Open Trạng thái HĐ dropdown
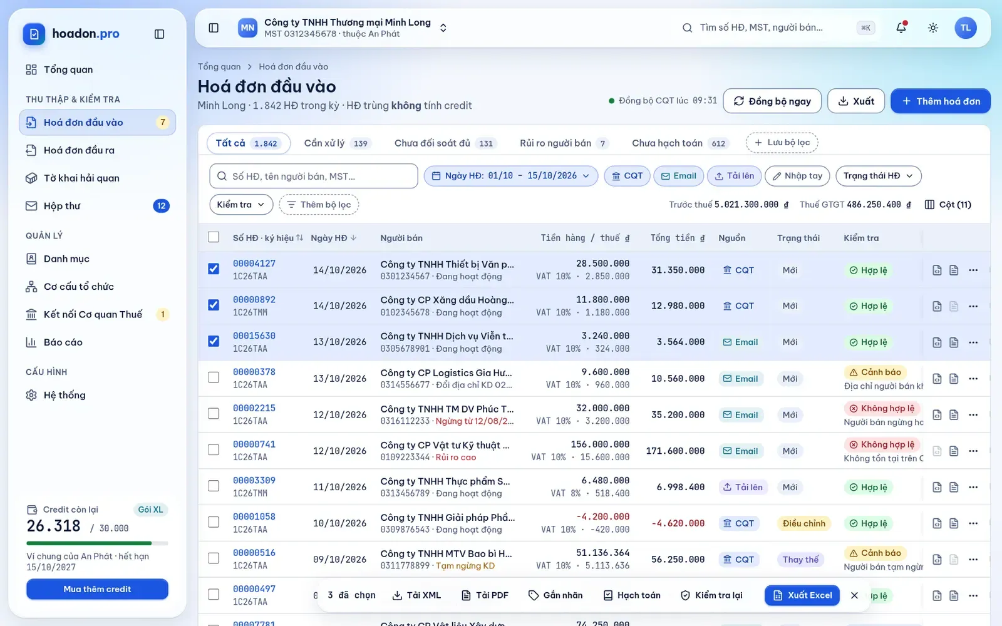Screen dimensions: 1002x626 coord(879,176)
